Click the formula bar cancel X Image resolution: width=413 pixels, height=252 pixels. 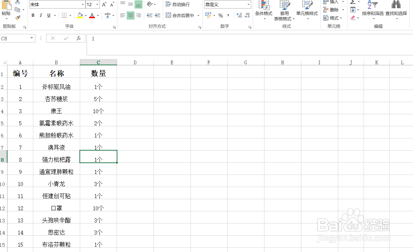pyautogui.click(x=53, y=38)
